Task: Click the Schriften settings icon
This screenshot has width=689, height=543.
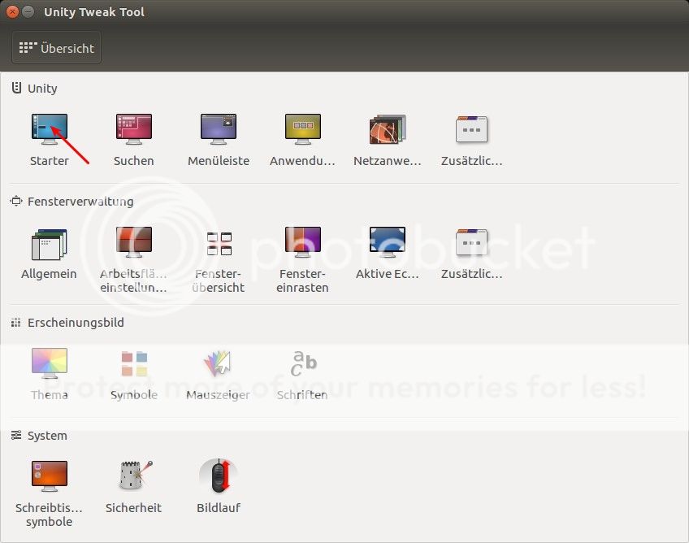Action: tap(302, 364)
